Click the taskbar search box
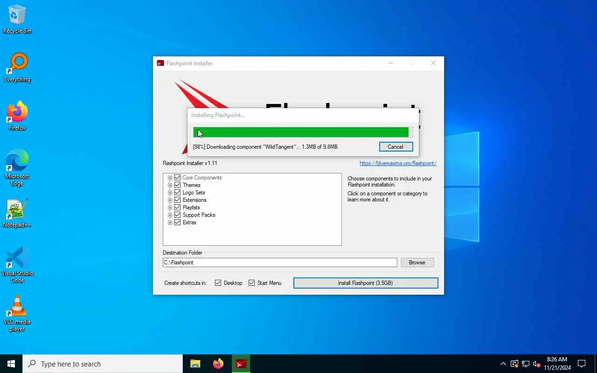This screenshot has width=597, height=373. point(103,364)
